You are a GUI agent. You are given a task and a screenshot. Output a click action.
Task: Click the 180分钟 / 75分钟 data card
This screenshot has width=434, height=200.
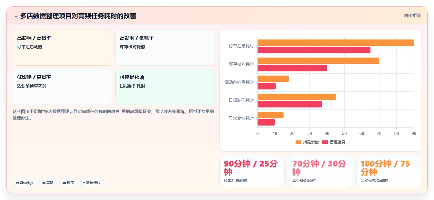(x=389, y=171)
